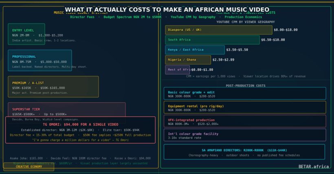Open the Basic colour grade + edit row
The image size is (334, 174).
point(245,93)
